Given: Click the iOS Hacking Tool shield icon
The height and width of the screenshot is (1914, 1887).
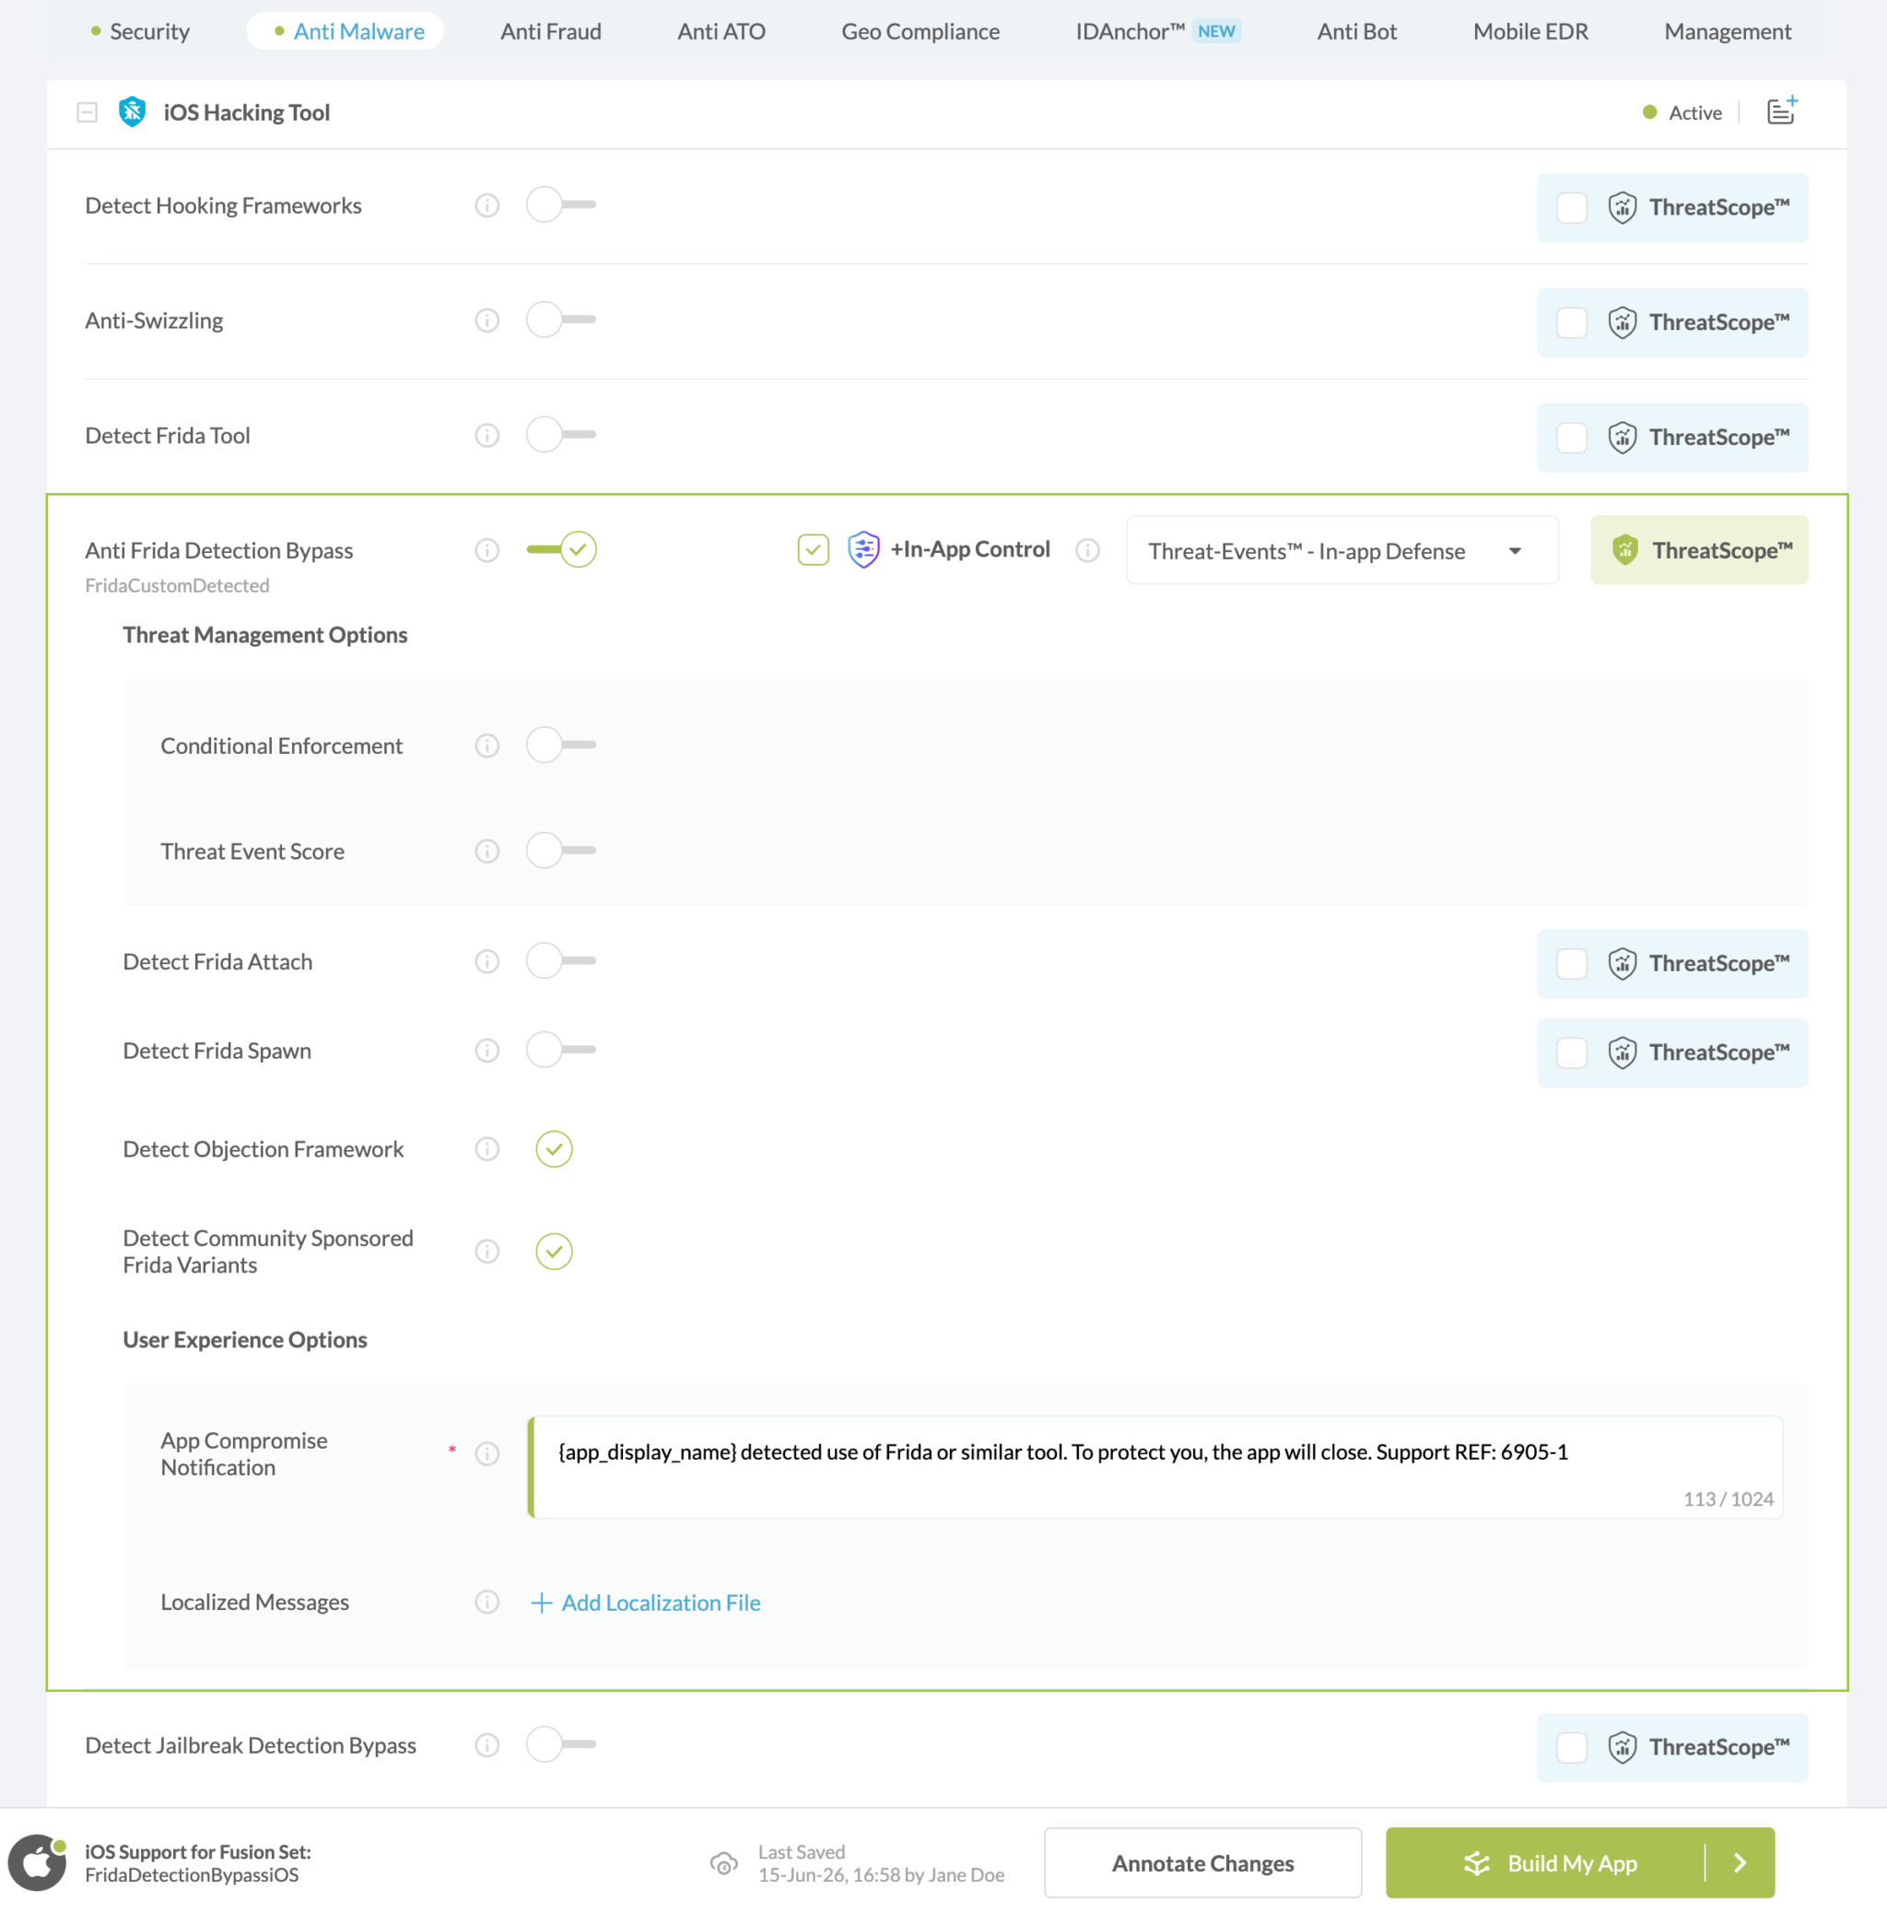Looking at the screenshot, I should pos(132,112).
